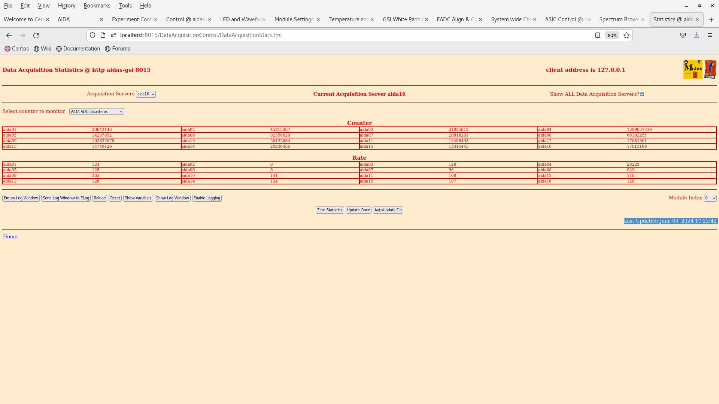Image resolution: width=719 pixels, height=404 pixels.
Task: Open the Module Index dropdown
Action: (710, 198)
